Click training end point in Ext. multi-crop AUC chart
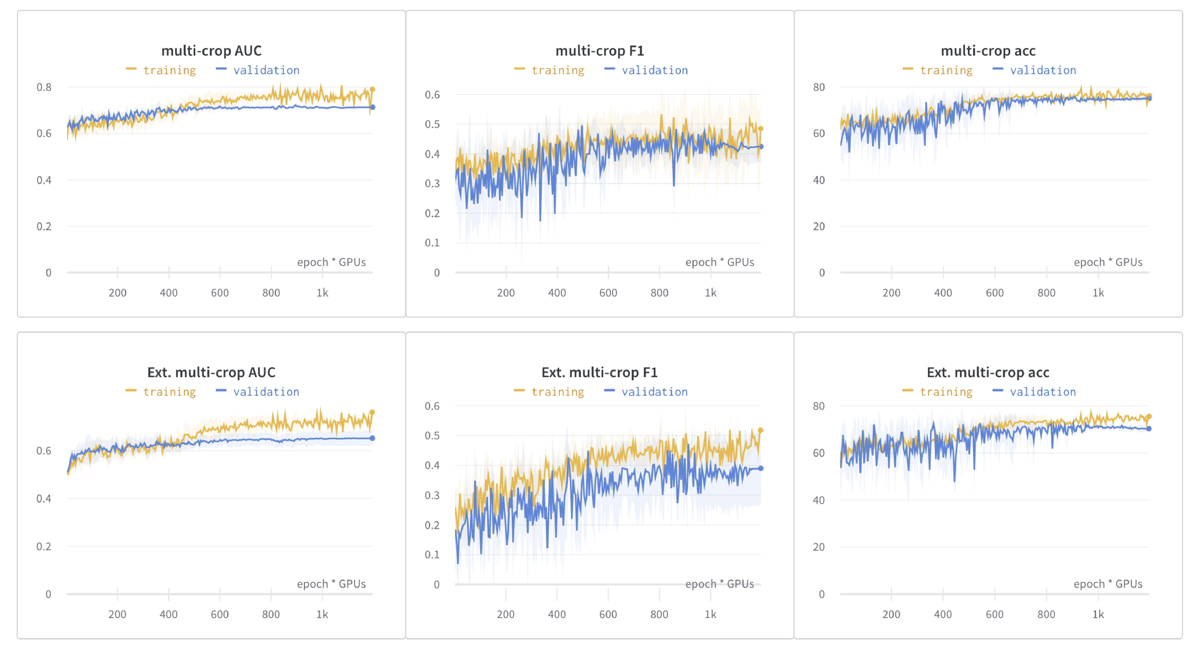Viewport: 1201px width, 652px height. tap(372, 412)
